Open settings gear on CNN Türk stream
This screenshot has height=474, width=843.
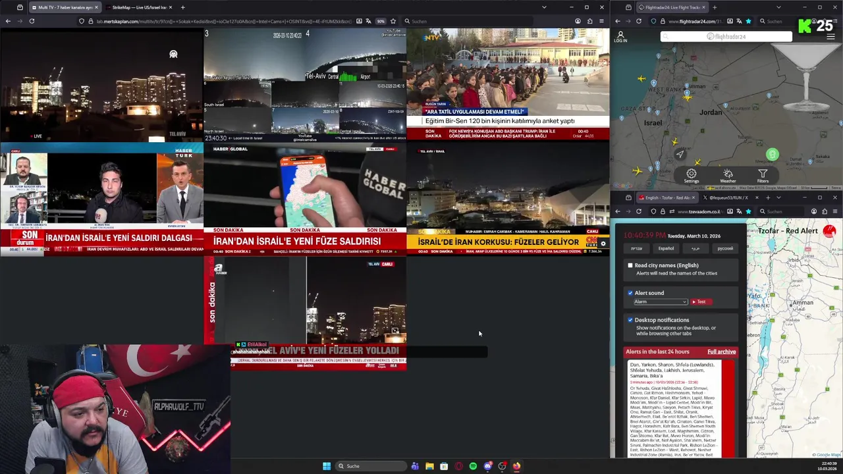point(603,244)
